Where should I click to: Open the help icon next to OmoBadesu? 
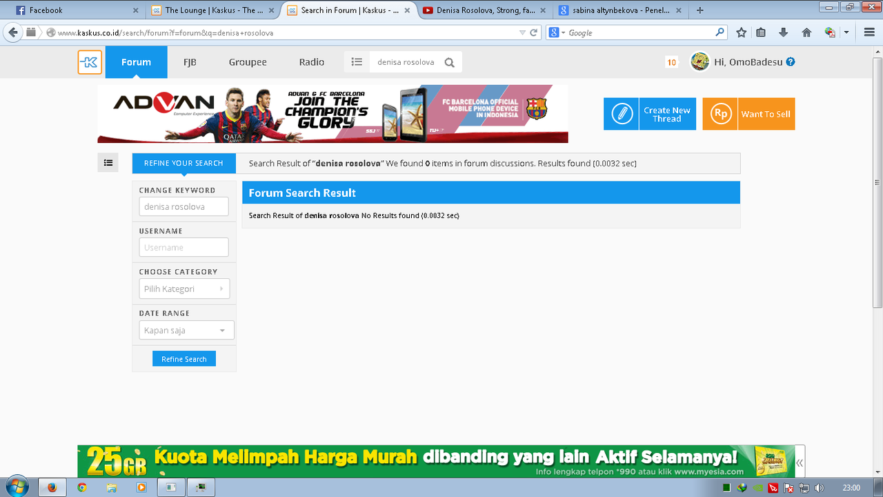coord(791,61)
